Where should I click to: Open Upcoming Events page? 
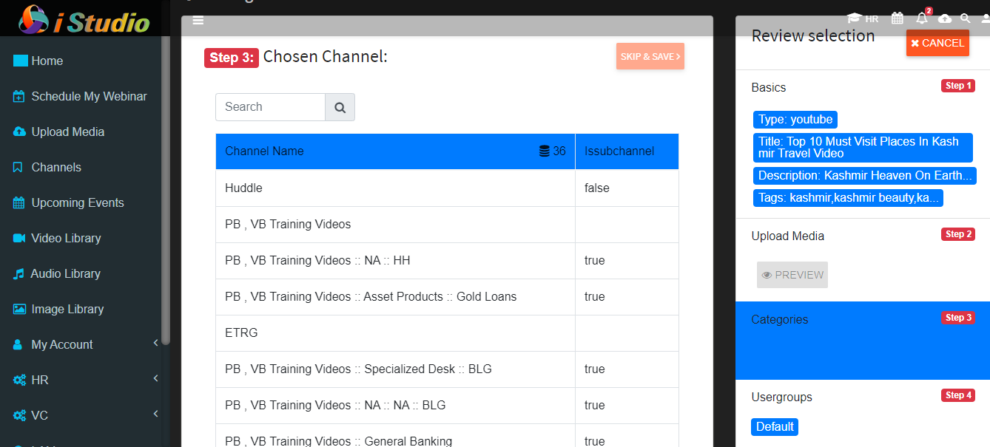tap(69, 202)
